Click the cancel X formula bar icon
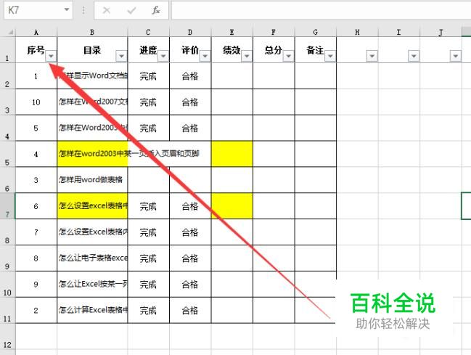Image resolution: width=471 pixels, height=355 pixels. coord(107,10)
